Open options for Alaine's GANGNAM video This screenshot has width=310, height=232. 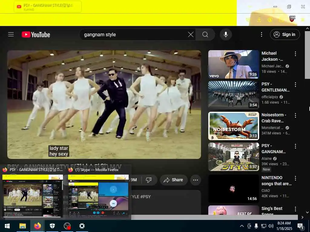(x=295, y=146)
